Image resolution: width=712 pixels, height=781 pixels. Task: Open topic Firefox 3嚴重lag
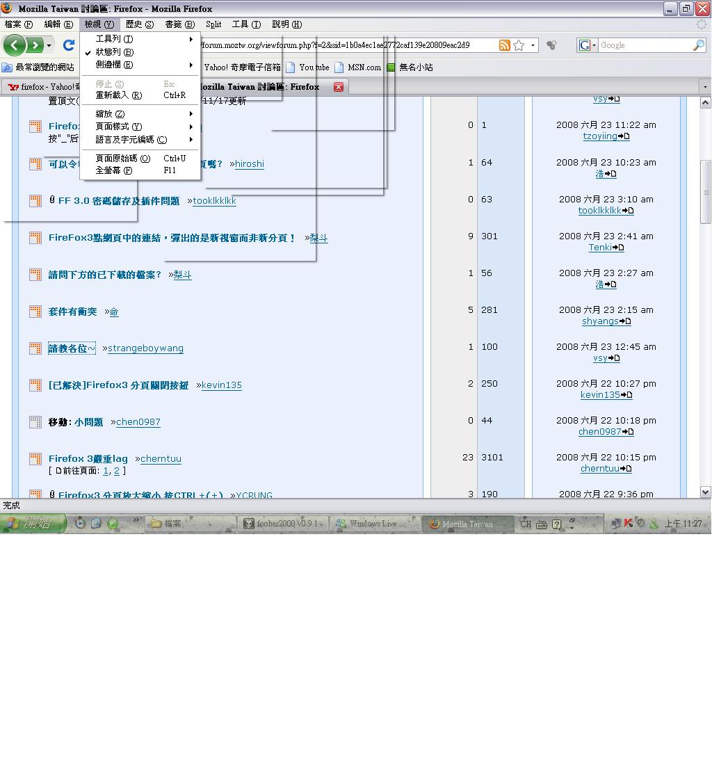[x=88, y=459]
